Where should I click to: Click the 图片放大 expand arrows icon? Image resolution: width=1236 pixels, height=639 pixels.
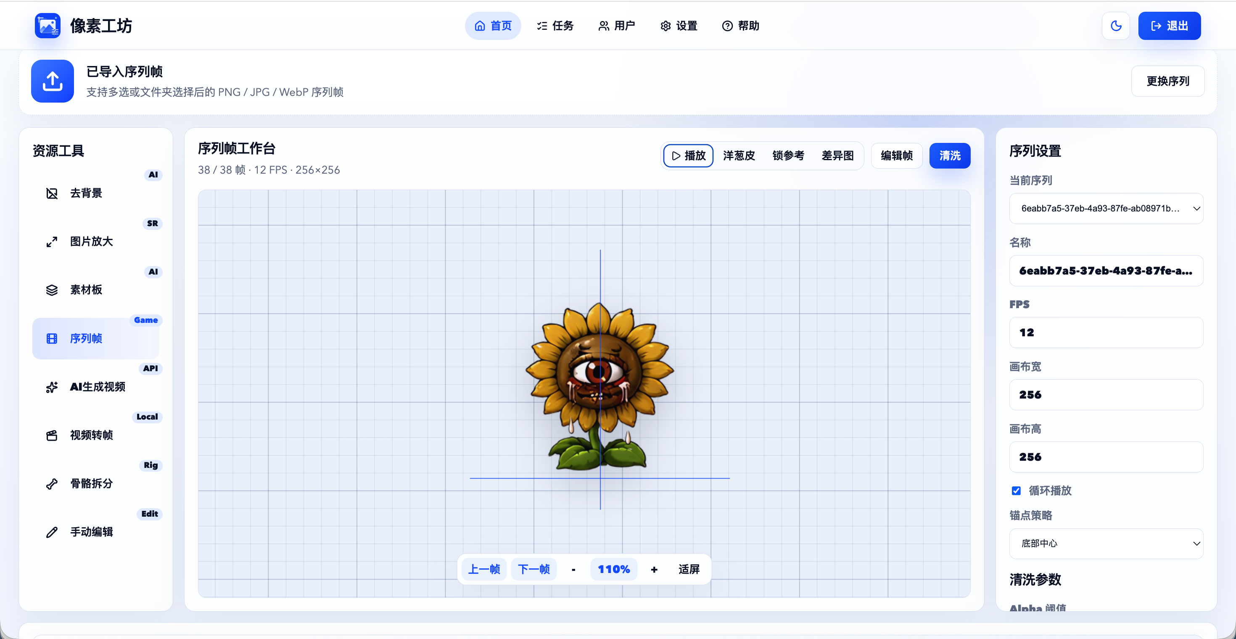52,242
